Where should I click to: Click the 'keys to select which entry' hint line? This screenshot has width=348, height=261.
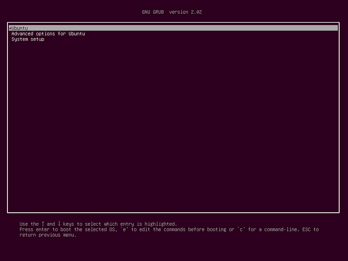click(98, 224)
